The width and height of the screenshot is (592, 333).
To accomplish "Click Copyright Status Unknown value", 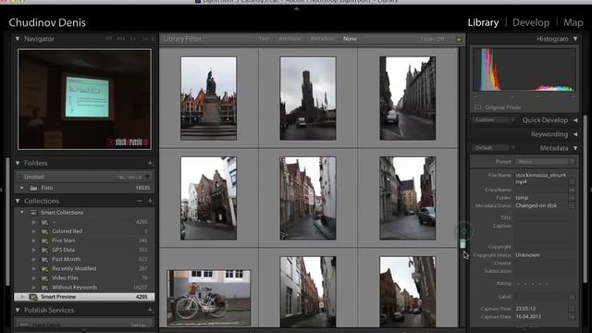I will tap(527, 255).
